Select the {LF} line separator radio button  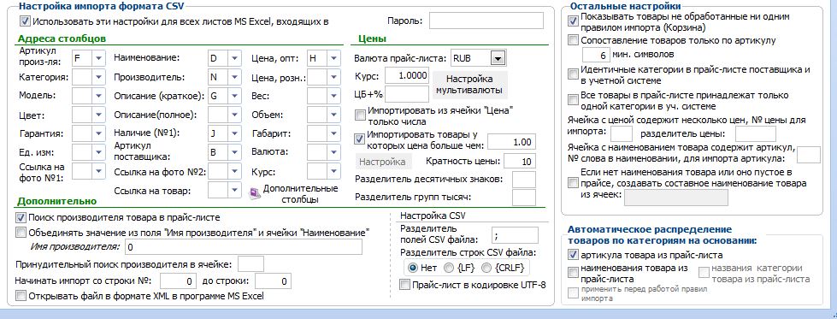[449, 267]
